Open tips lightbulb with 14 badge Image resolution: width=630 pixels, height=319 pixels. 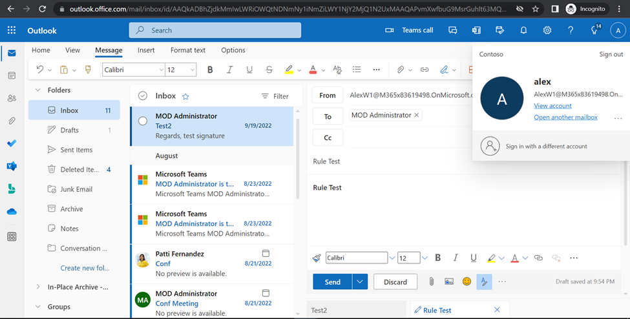click(x=594, y=30)
